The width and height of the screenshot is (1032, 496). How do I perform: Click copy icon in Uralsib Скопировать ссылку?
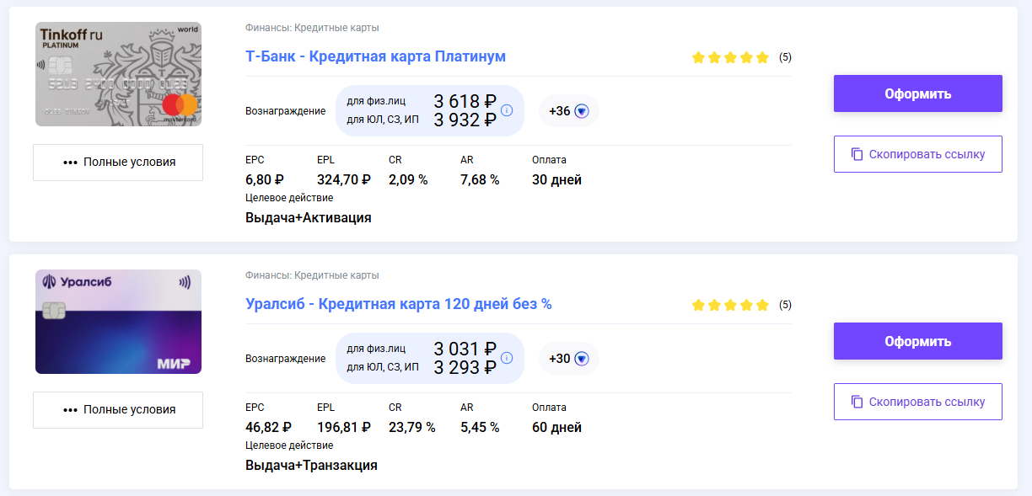[x=857, y=402]
